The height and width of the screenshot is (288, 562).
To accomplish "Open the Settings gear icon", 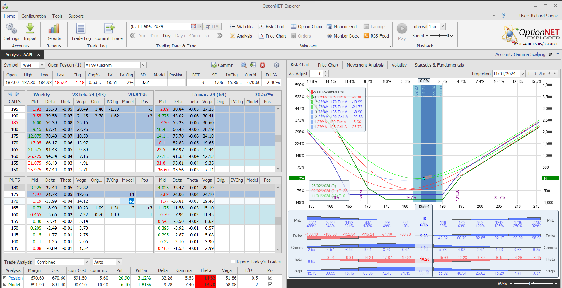I will click(x=11, y=29).
